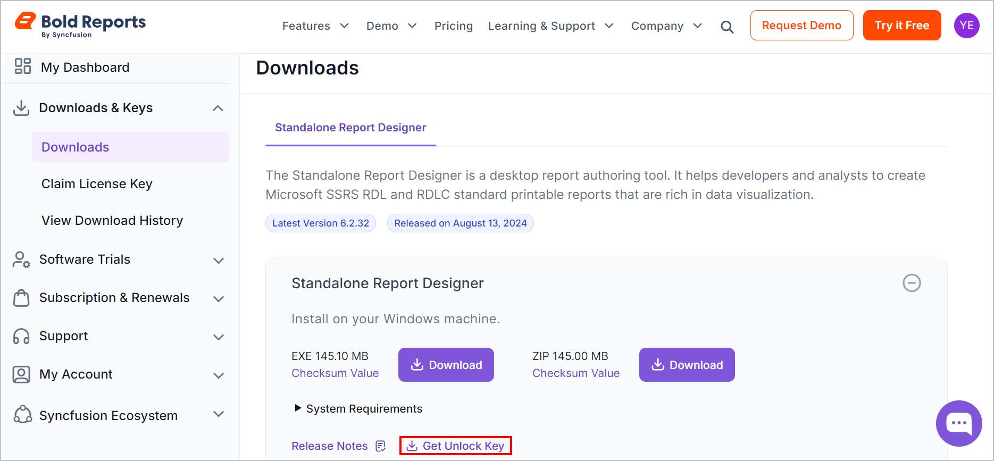Open the YE user avatar
The height and width of the screenshot is (461, 994).
(x=966, y=26)
